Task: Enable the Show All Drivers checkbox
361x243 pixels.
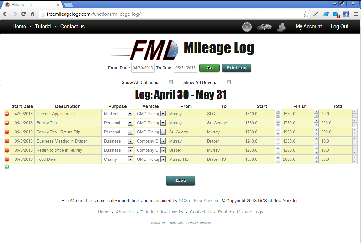Action: pos(229,82)
